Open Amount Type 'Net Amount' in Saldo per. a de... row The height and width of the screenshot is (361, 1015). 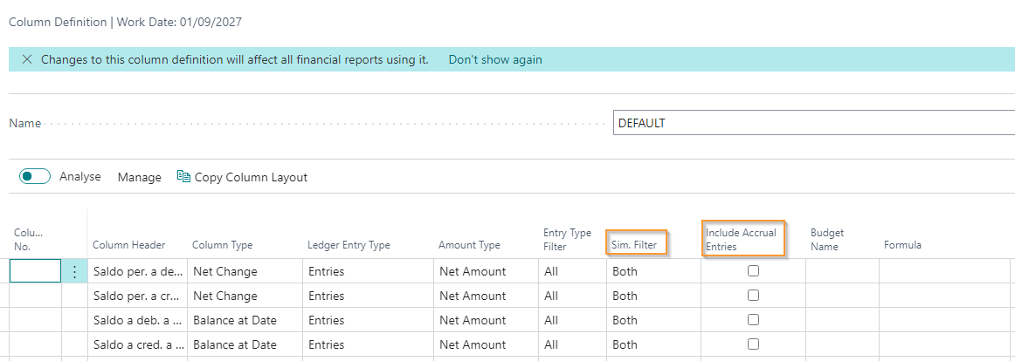pyautogui.click(x=486, y=271)
